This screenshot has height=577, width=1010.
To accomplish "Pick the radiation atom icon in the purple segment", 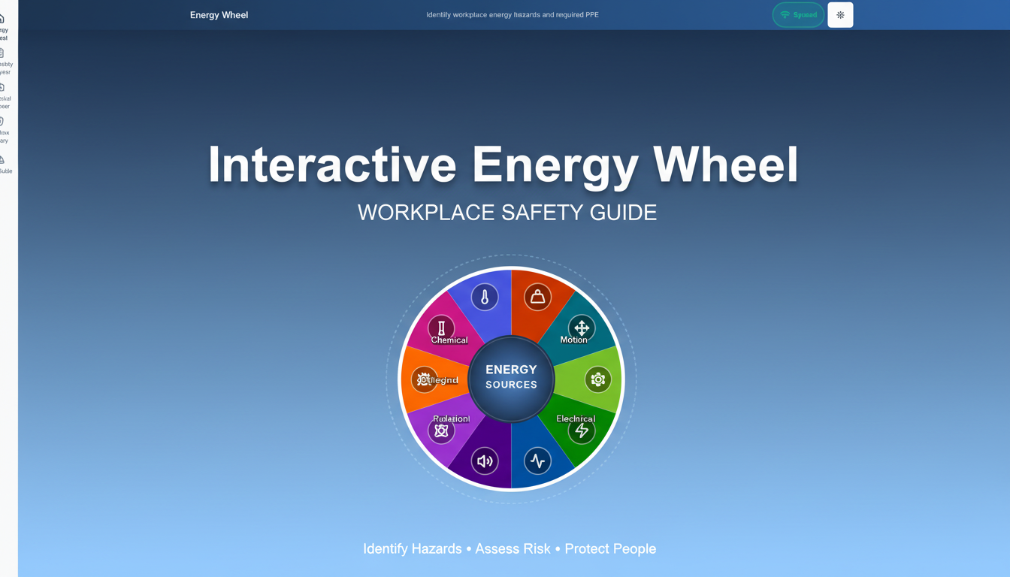I will (x=441, y=430).
